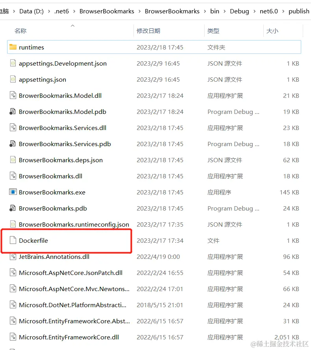
Task: Click the BrowerBookmariks.Model.pdb file icon
Action: 13,112
